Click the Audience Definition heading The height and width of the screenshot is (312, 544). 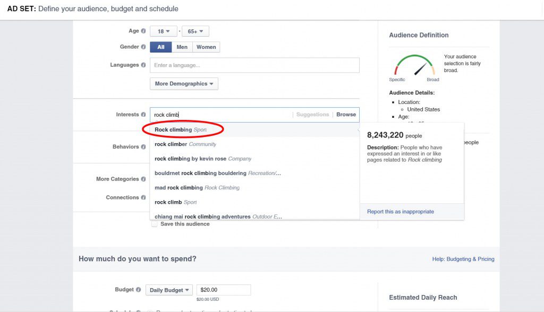(x=419, y=35)
